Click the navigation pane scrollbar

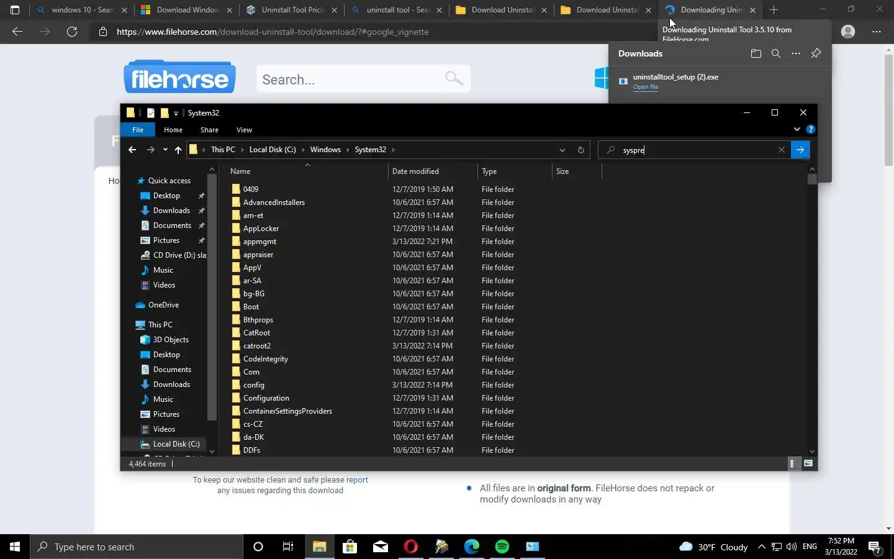[x=212, y=298]
